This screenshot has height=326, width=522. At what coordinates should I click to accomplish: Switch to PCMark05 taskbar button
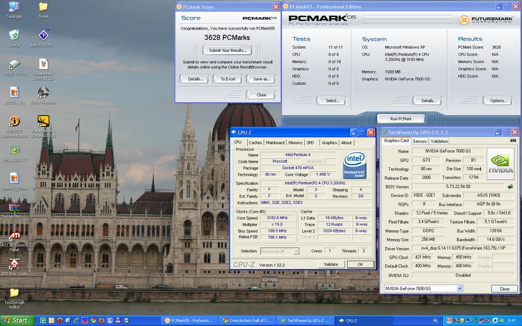(x=191, y=320)
